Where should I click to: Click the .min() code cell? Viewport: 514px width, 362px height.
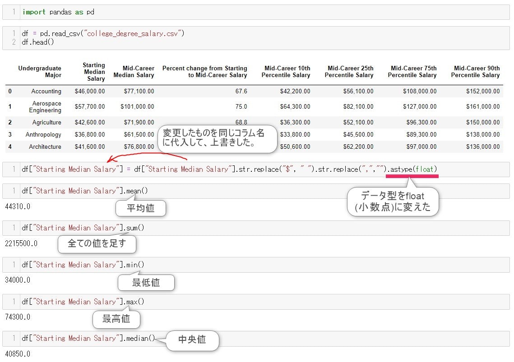coord(256,265)
